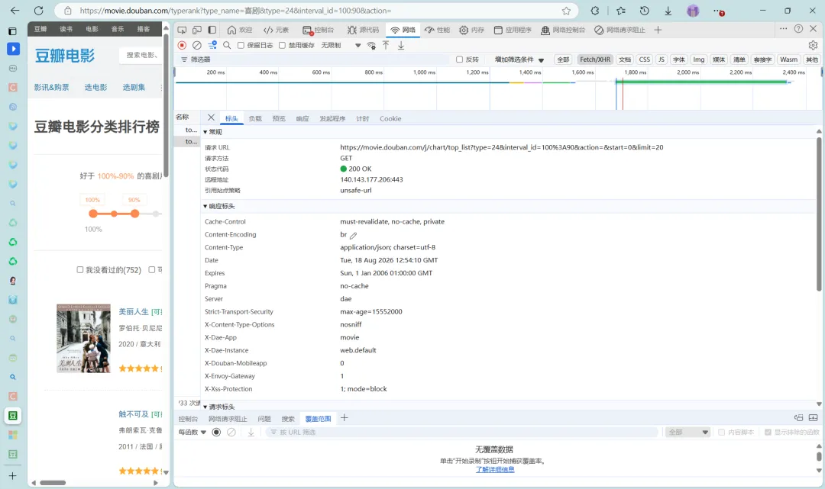Select the Wasm request filter
The height and width of the screenshot is (489, 825).
tap(788, 60)
